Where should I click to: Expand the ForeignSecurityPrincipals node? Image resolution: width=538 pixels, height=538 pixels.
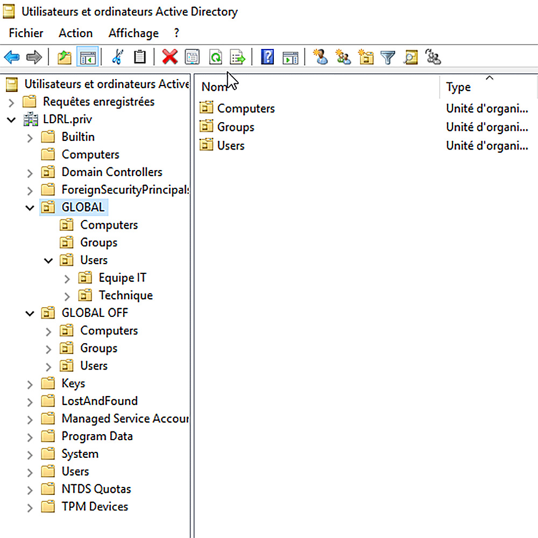(30, 191)
